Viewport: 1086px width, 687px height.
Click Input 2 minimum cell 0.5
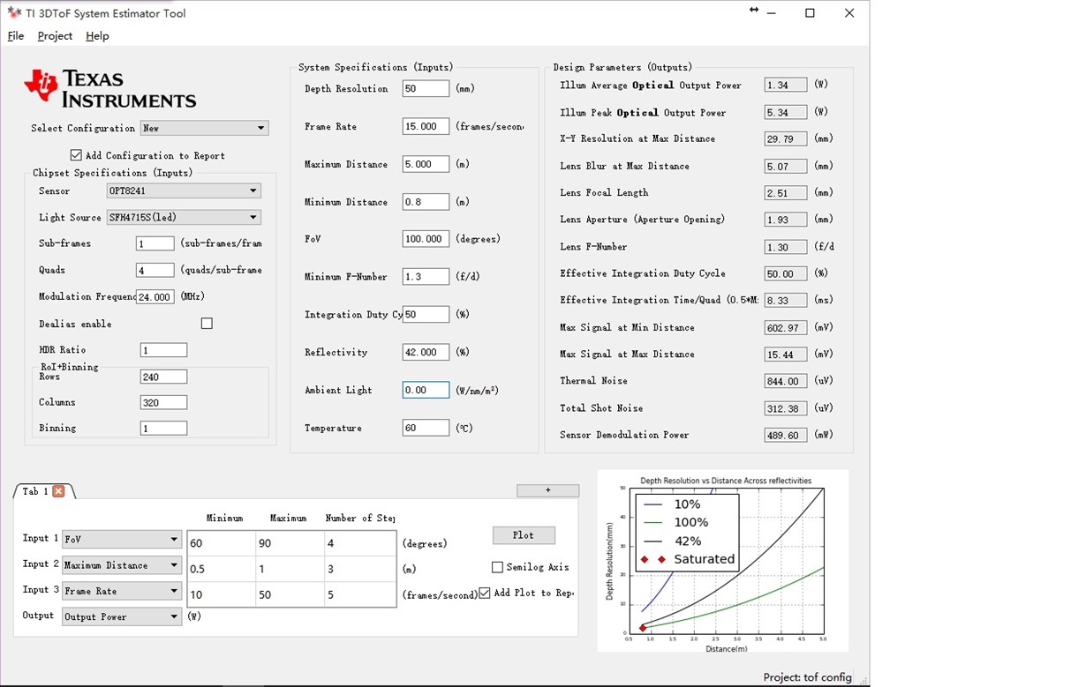[222, 569]
